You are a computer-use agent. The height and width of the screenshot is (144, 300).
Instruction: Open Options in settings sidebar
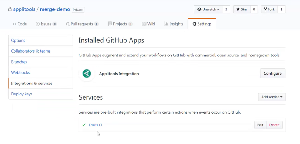tap(41, 40)
